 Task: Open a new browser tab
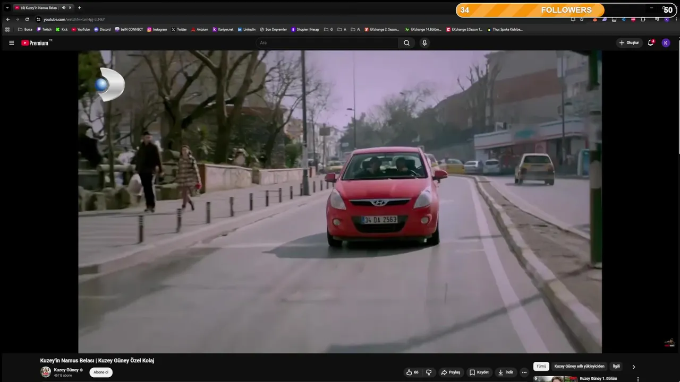[80, 8]
